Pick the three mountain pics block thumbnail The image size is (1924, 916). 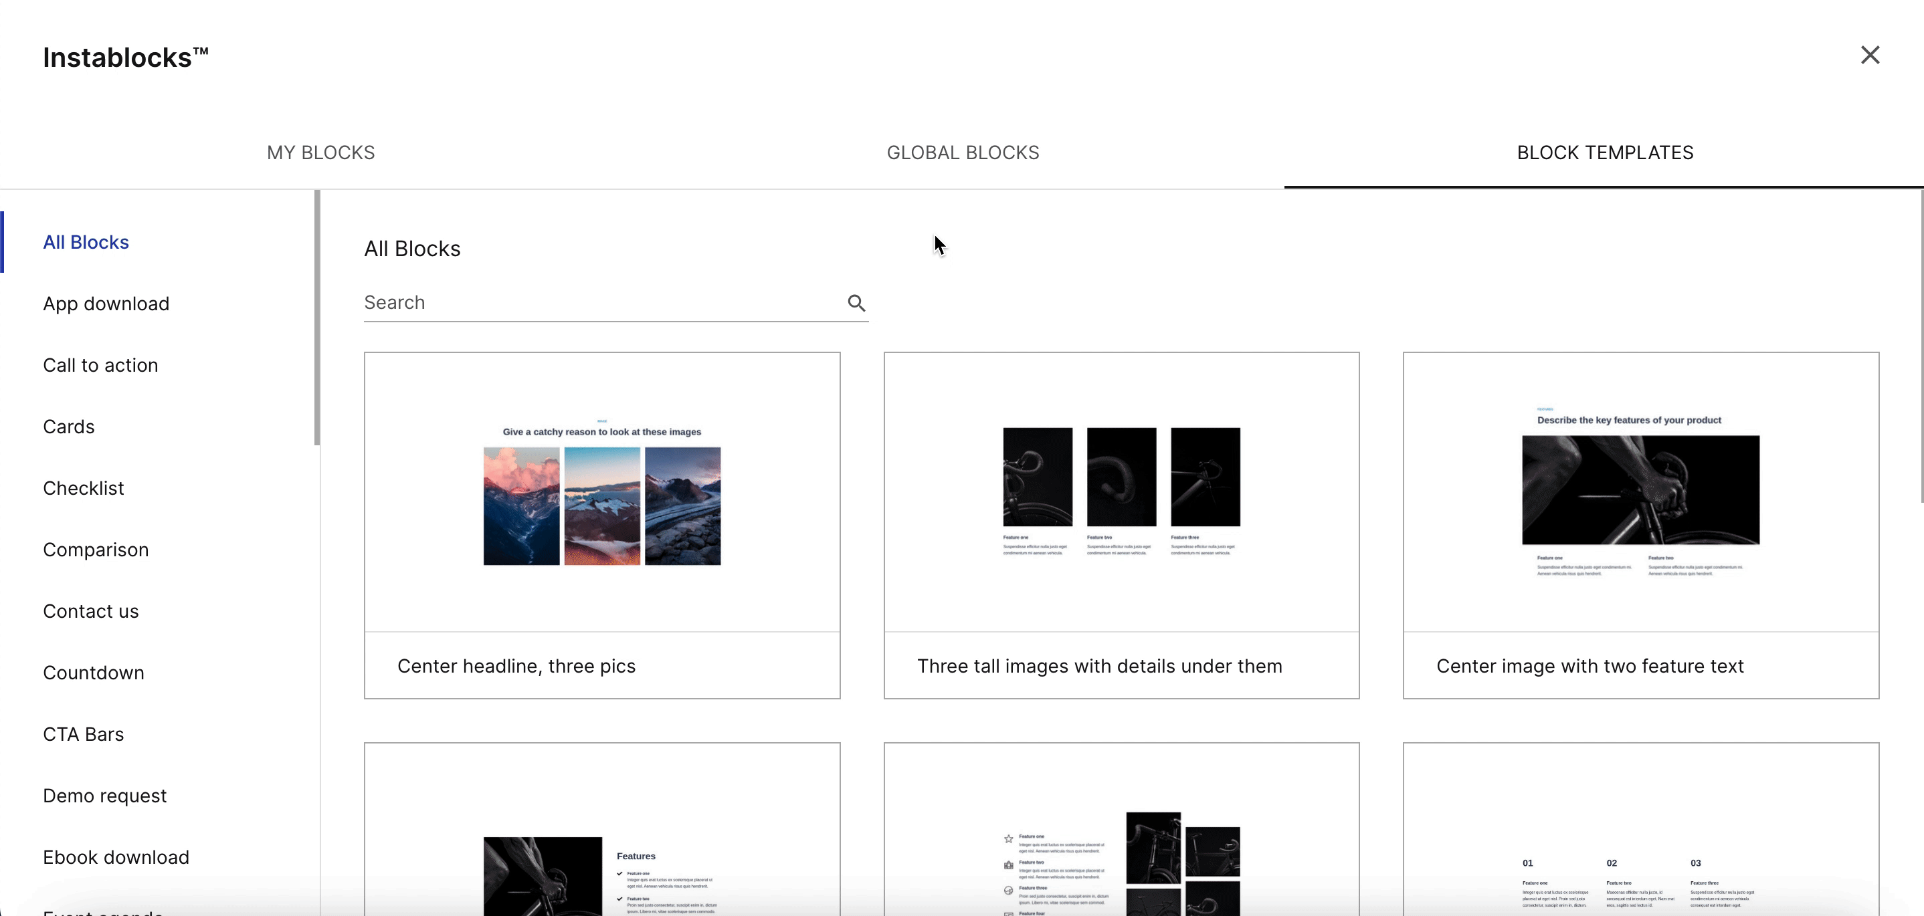pyautogui.click(x=602, y=493)
